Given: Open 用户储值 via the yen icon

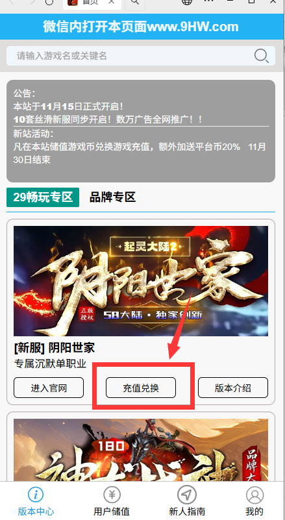Looking at the screenshot, I should tap(112, 495).
